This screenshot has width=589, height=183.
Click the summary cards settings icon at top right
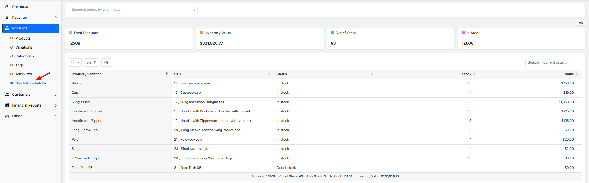(x=581, y=22)
